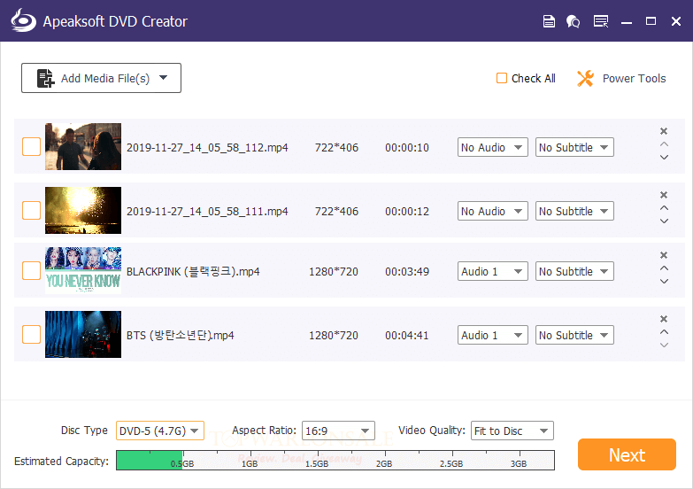
Task: Open the Aspect Ratio 16:9 dropdown
Action: [338, 431]
